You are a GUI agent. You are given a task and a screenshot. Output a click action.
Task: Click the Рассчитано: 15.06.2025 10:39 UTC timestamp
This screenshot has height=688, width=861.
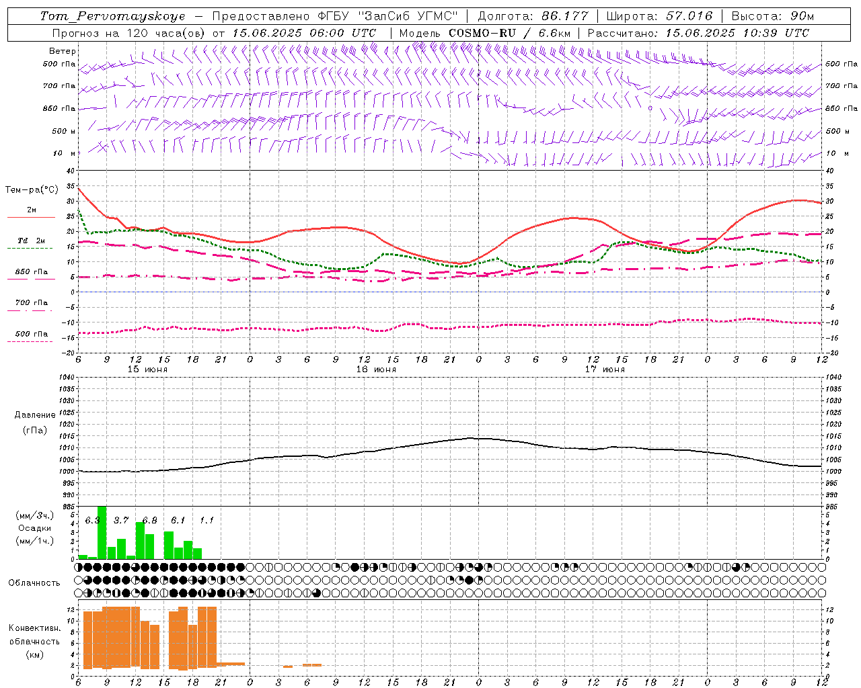(698, 33)
